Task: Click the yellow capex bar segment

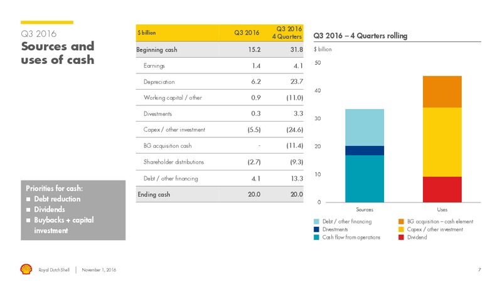Action: (x=442, y=142)
